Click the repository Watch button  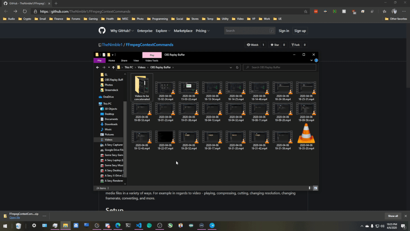click(x=253, y=45)
